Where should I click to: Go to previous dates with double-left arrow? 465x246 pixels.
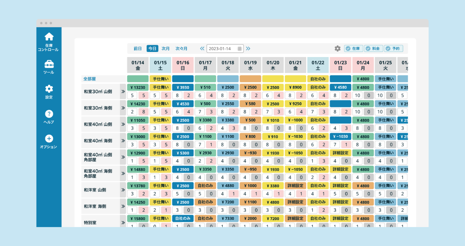click(202, 49)
